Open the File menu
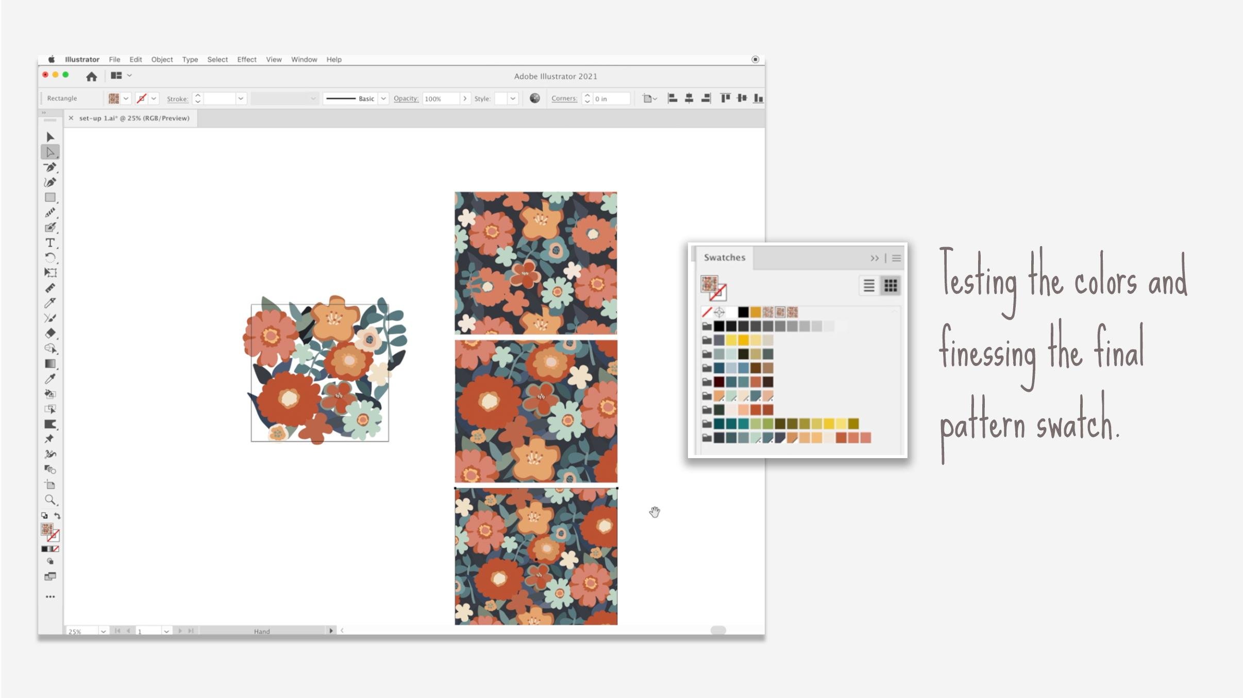This screenshot has width=1243, height=698. pos(114,60)
